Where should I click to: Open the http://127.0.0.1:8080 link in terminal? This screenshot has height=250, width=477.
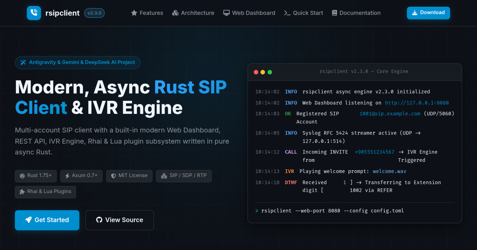tap(417, 103)
